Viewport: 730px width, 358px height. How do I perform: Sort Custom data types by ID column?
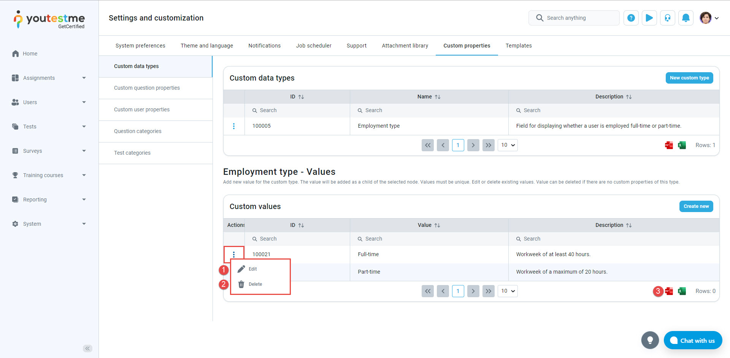pyautogui.click(x=301, y=97)
